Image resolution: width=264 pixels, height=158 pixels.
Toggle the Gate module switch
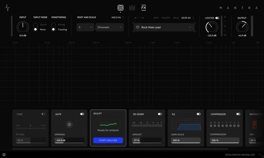point(82,114)
